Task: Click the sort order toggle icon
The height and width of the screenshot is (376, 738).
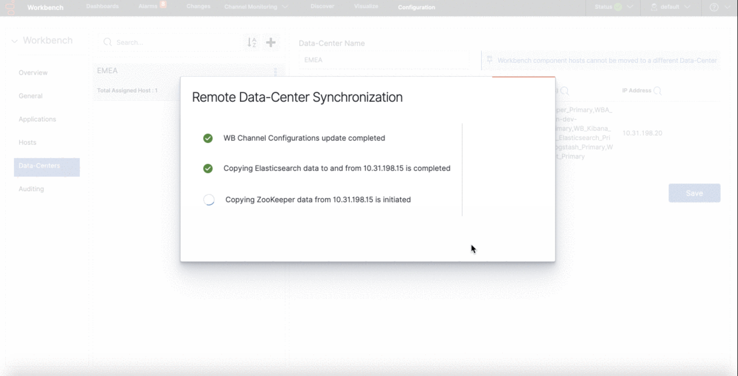Action: point(252,42)
